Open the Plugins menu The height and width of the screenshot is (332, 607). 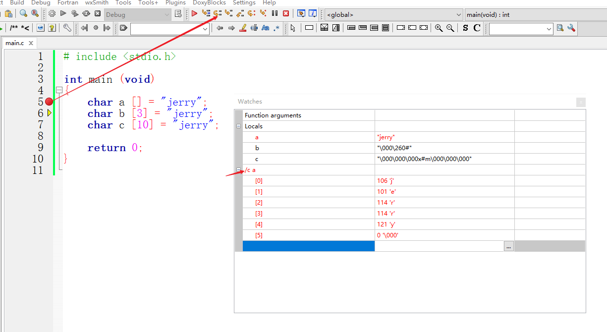click(x=175, y=2)
